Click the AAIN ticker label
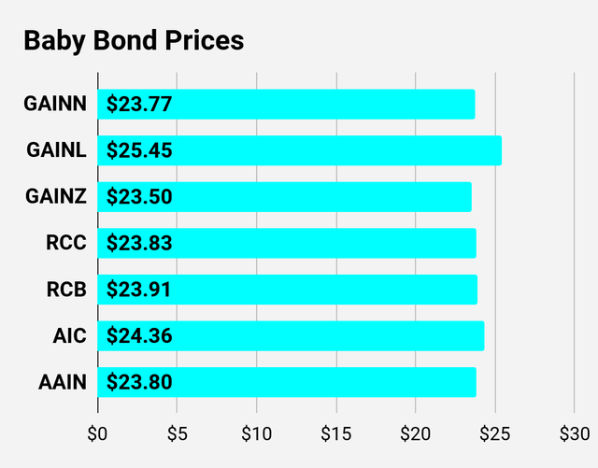Screen dimensions: 598x468 click(61, 382)
